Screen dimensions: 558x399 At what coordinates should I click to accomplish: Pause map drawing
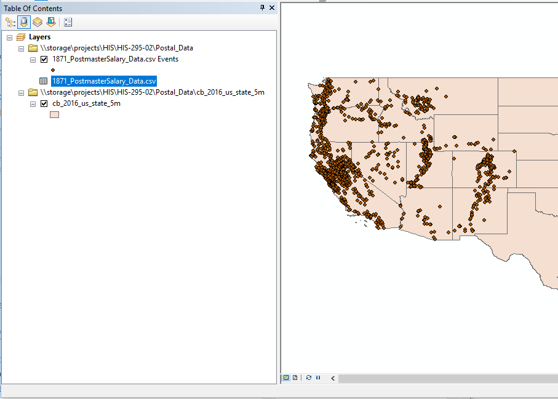(318, 377)
